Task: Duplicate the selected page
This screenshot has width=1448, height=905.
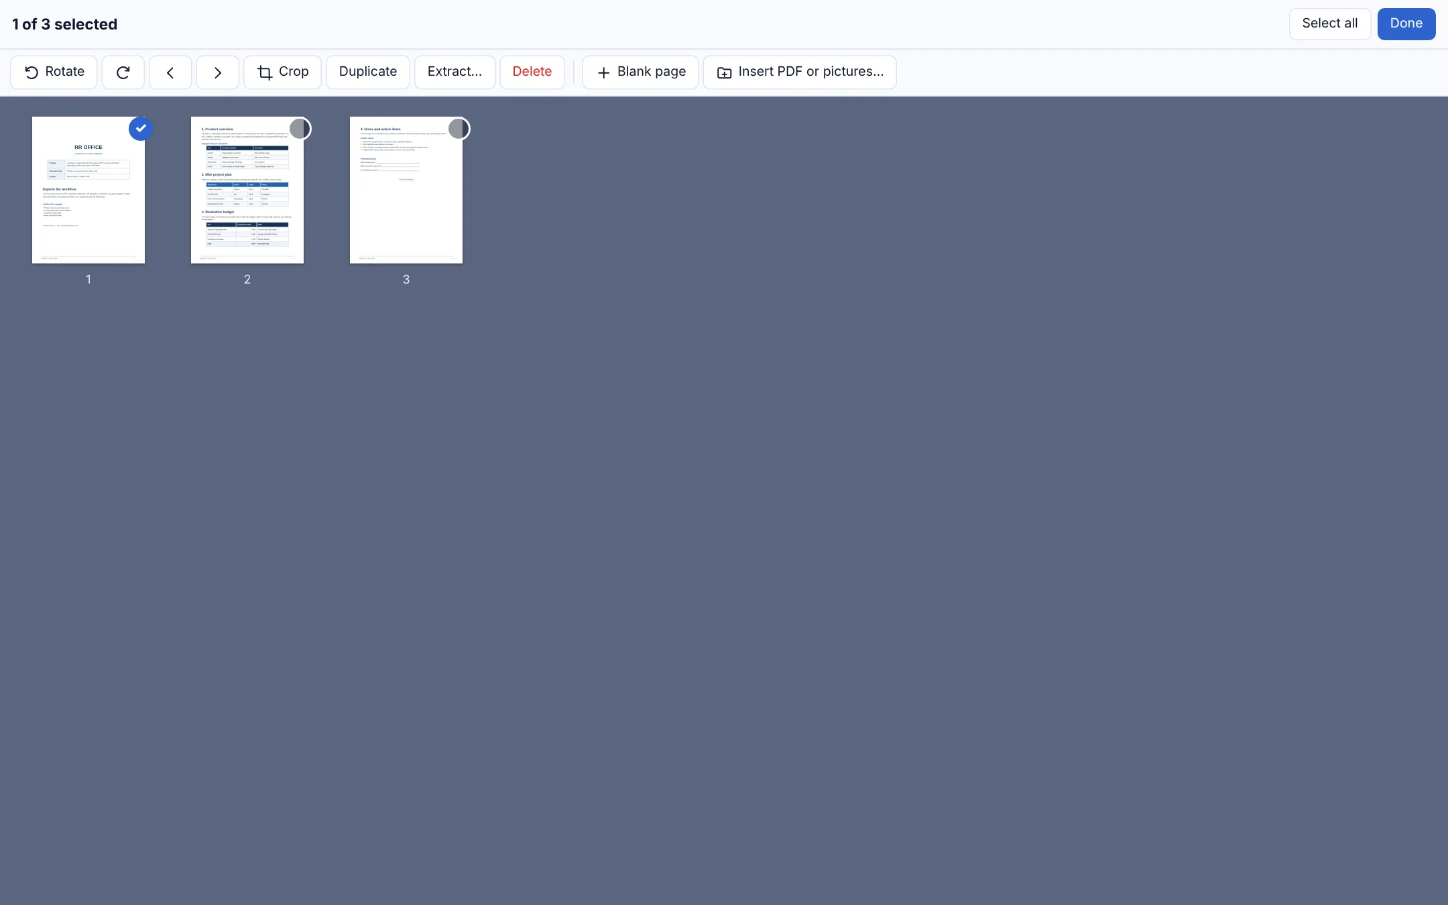Action: [x=368, y=72]
